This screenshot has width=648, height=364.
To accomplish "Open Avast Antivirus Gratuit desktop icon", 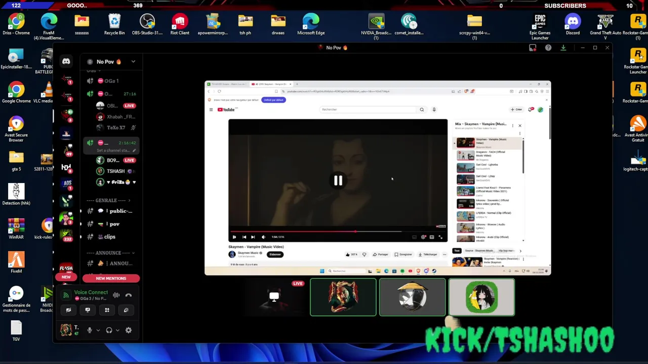I will pos(637,129).
